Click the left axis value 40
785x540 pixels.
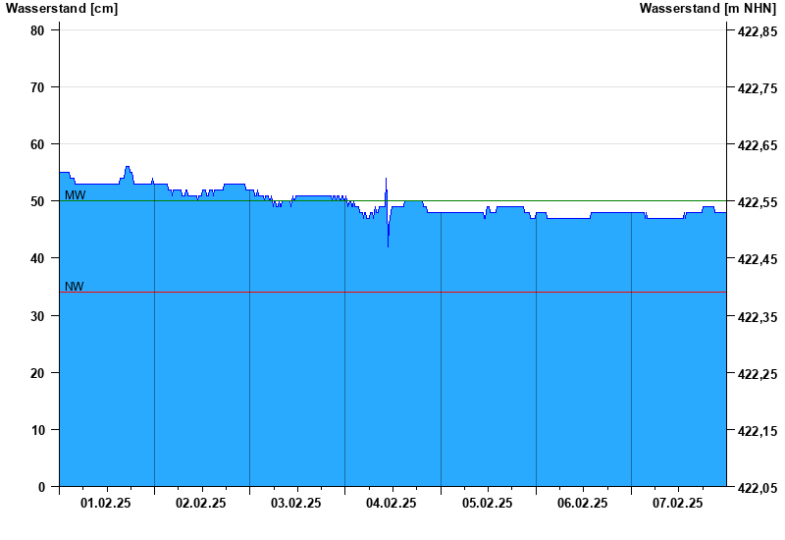tap(37, 258)
